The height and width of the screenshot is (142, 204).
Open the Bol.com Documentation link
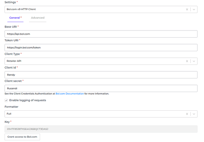point(70,94)
